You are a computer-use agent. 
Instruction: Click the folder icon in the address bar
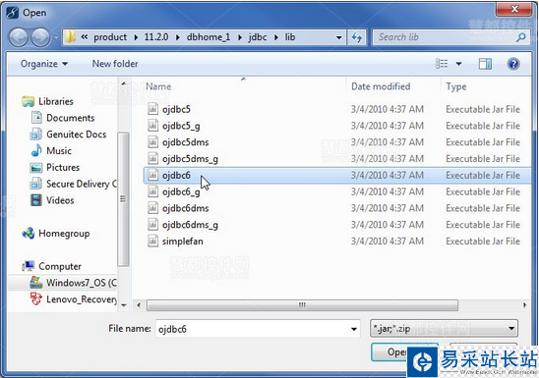pyautogui.click(x=71, y=37)
